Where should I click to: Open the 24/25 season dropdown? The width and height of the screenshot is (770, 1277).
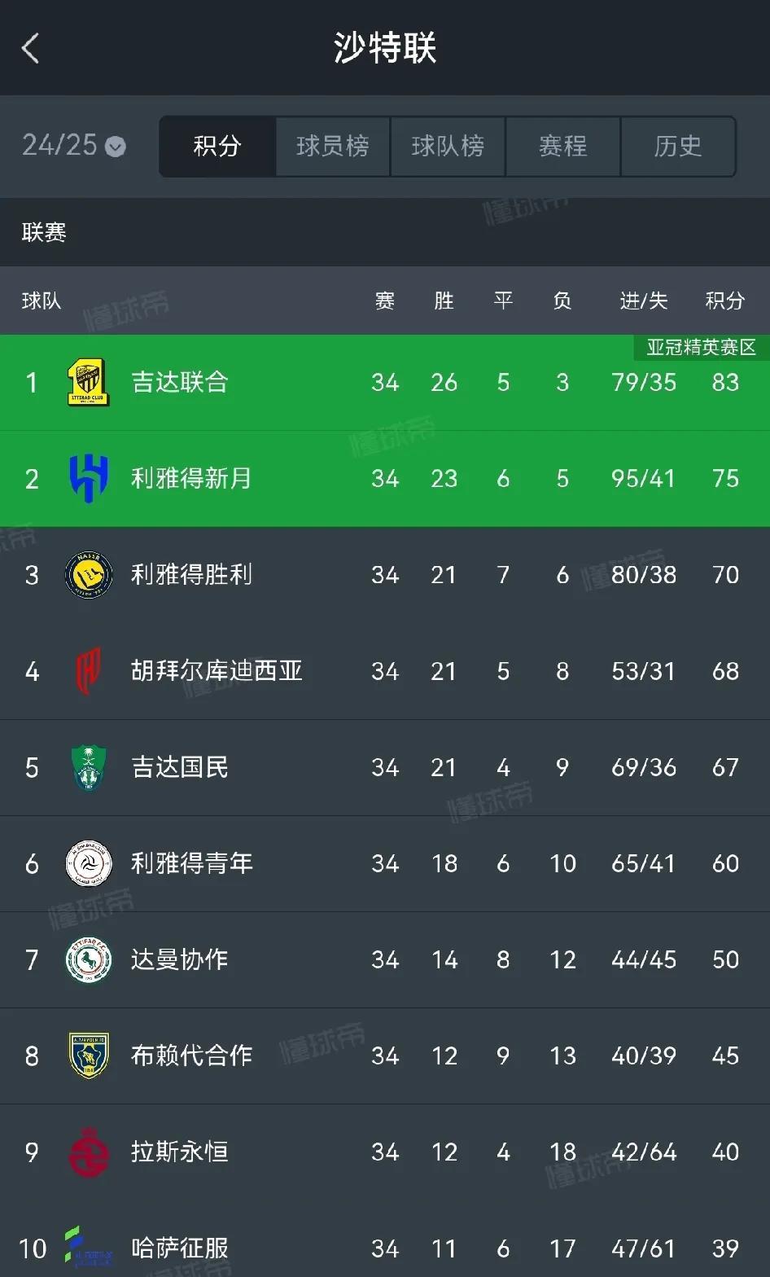[74, 146]
